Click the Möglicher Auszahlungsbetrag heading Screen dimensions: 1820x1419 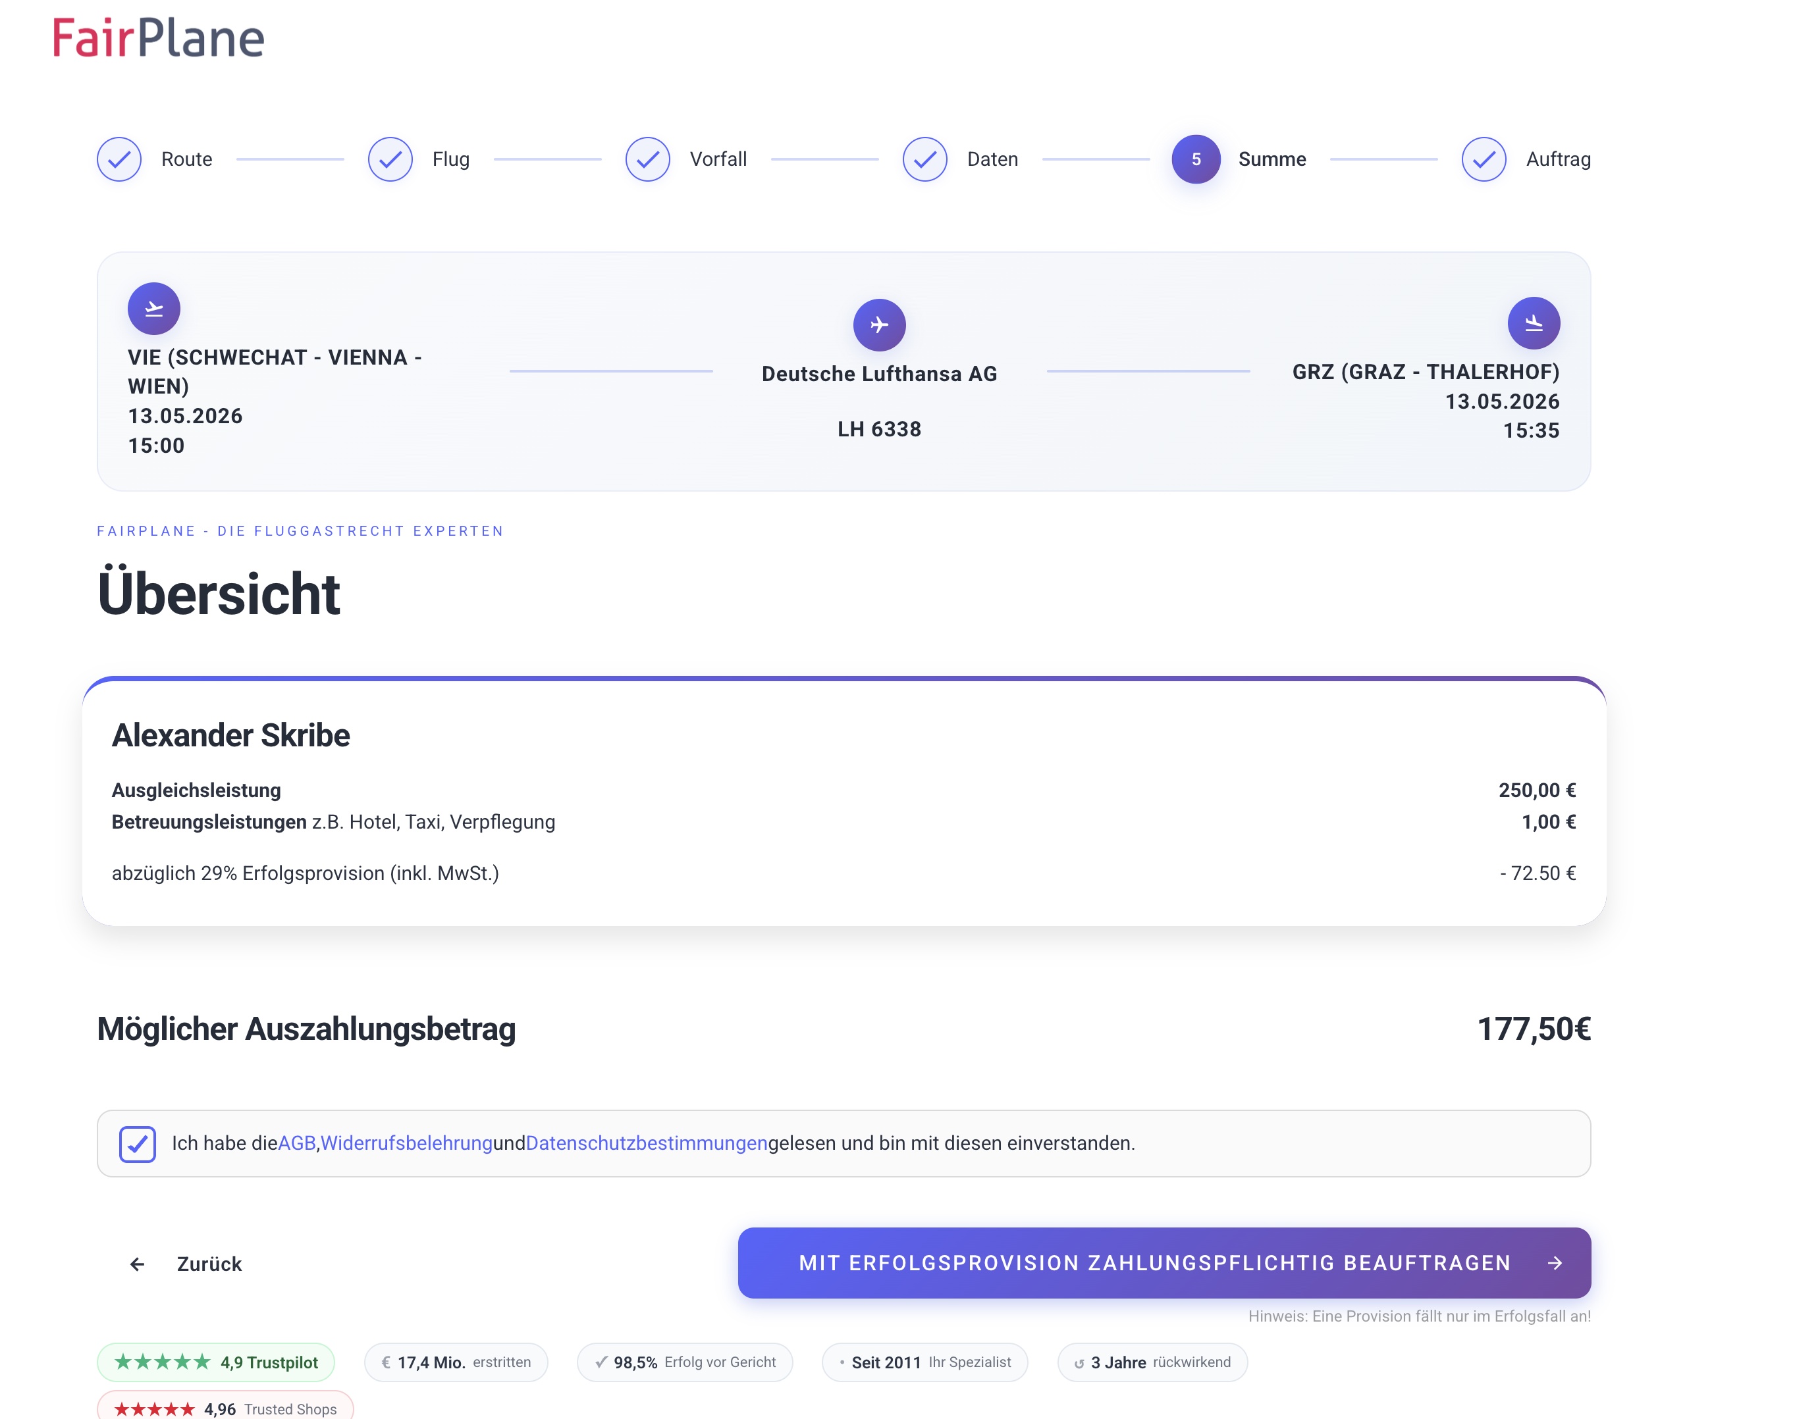[306, 1029]
